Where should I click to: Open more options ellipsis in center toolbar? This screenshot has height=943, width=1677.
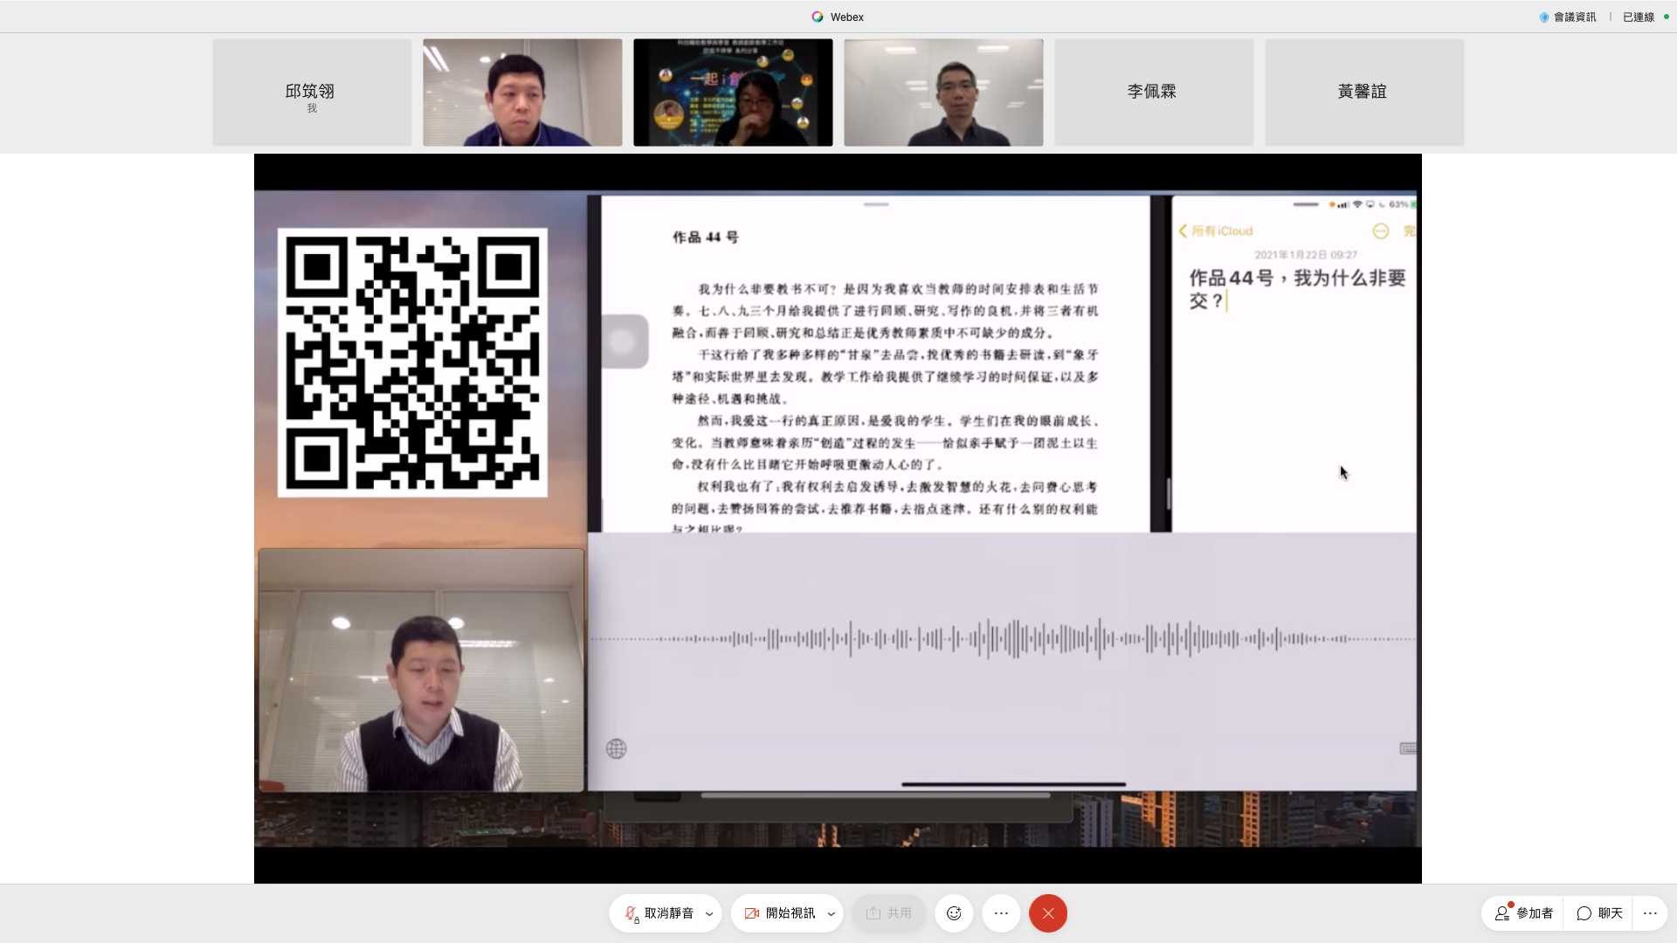tap(1001, 913)
